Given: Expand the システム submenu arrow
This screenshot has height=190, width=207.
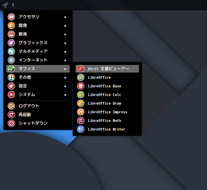Looking at the screenshot, I should (x=65, y=95).
